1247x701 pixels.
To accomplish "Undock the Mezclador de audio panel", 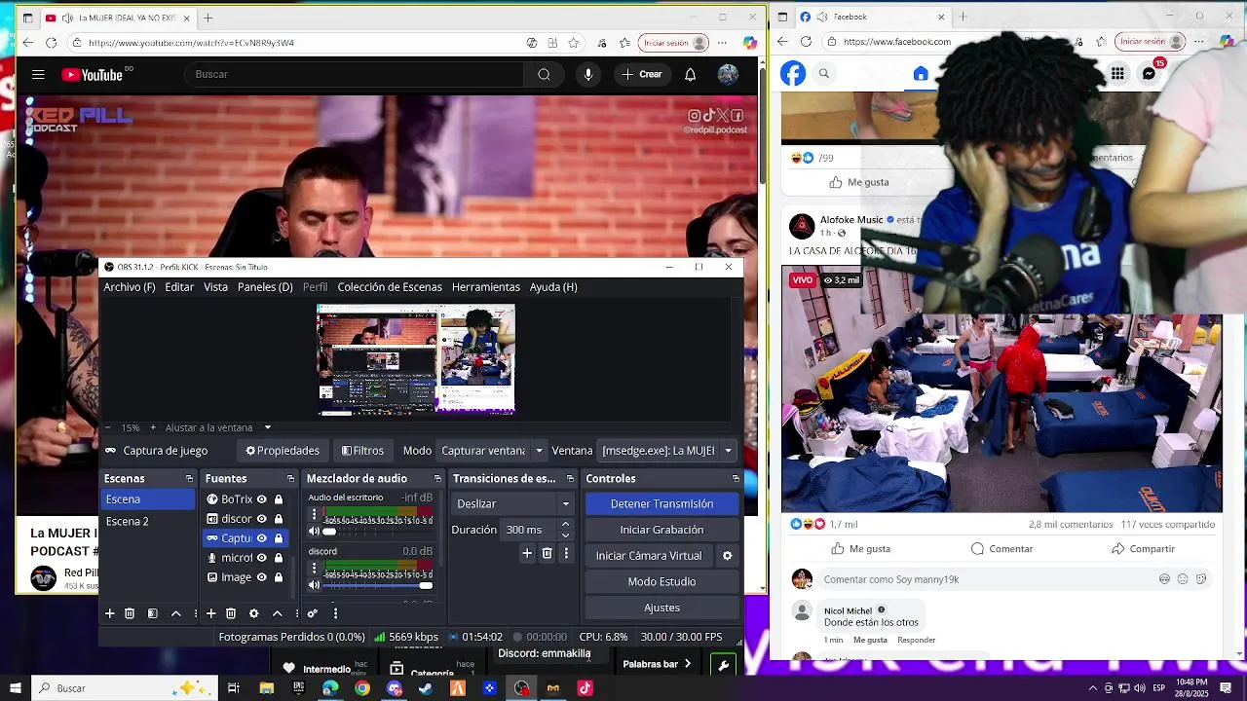I will (x=437, y=479).
